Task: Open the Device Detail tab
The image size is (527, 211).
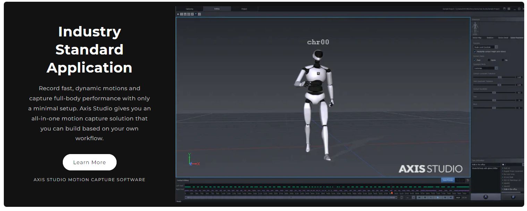Action: point(503,38)
